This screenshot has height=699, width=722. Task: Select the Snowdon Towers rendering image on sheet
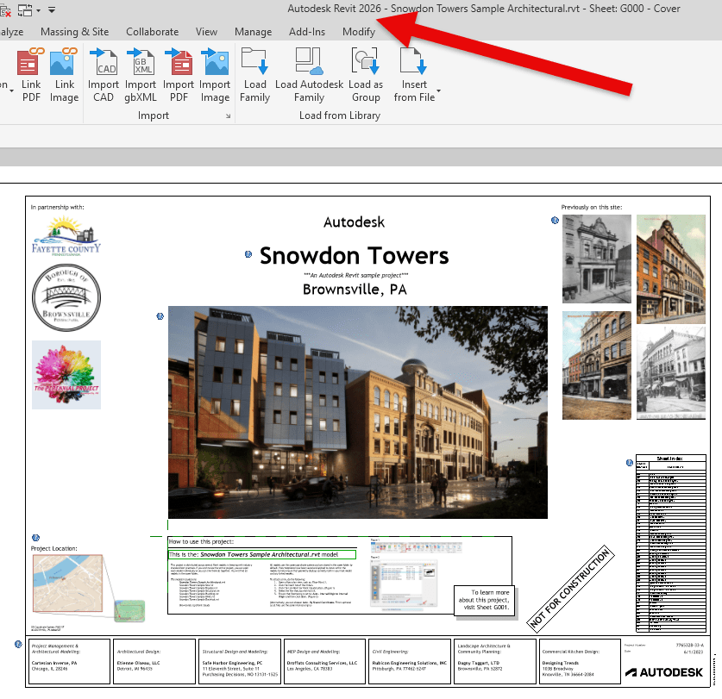357,412
